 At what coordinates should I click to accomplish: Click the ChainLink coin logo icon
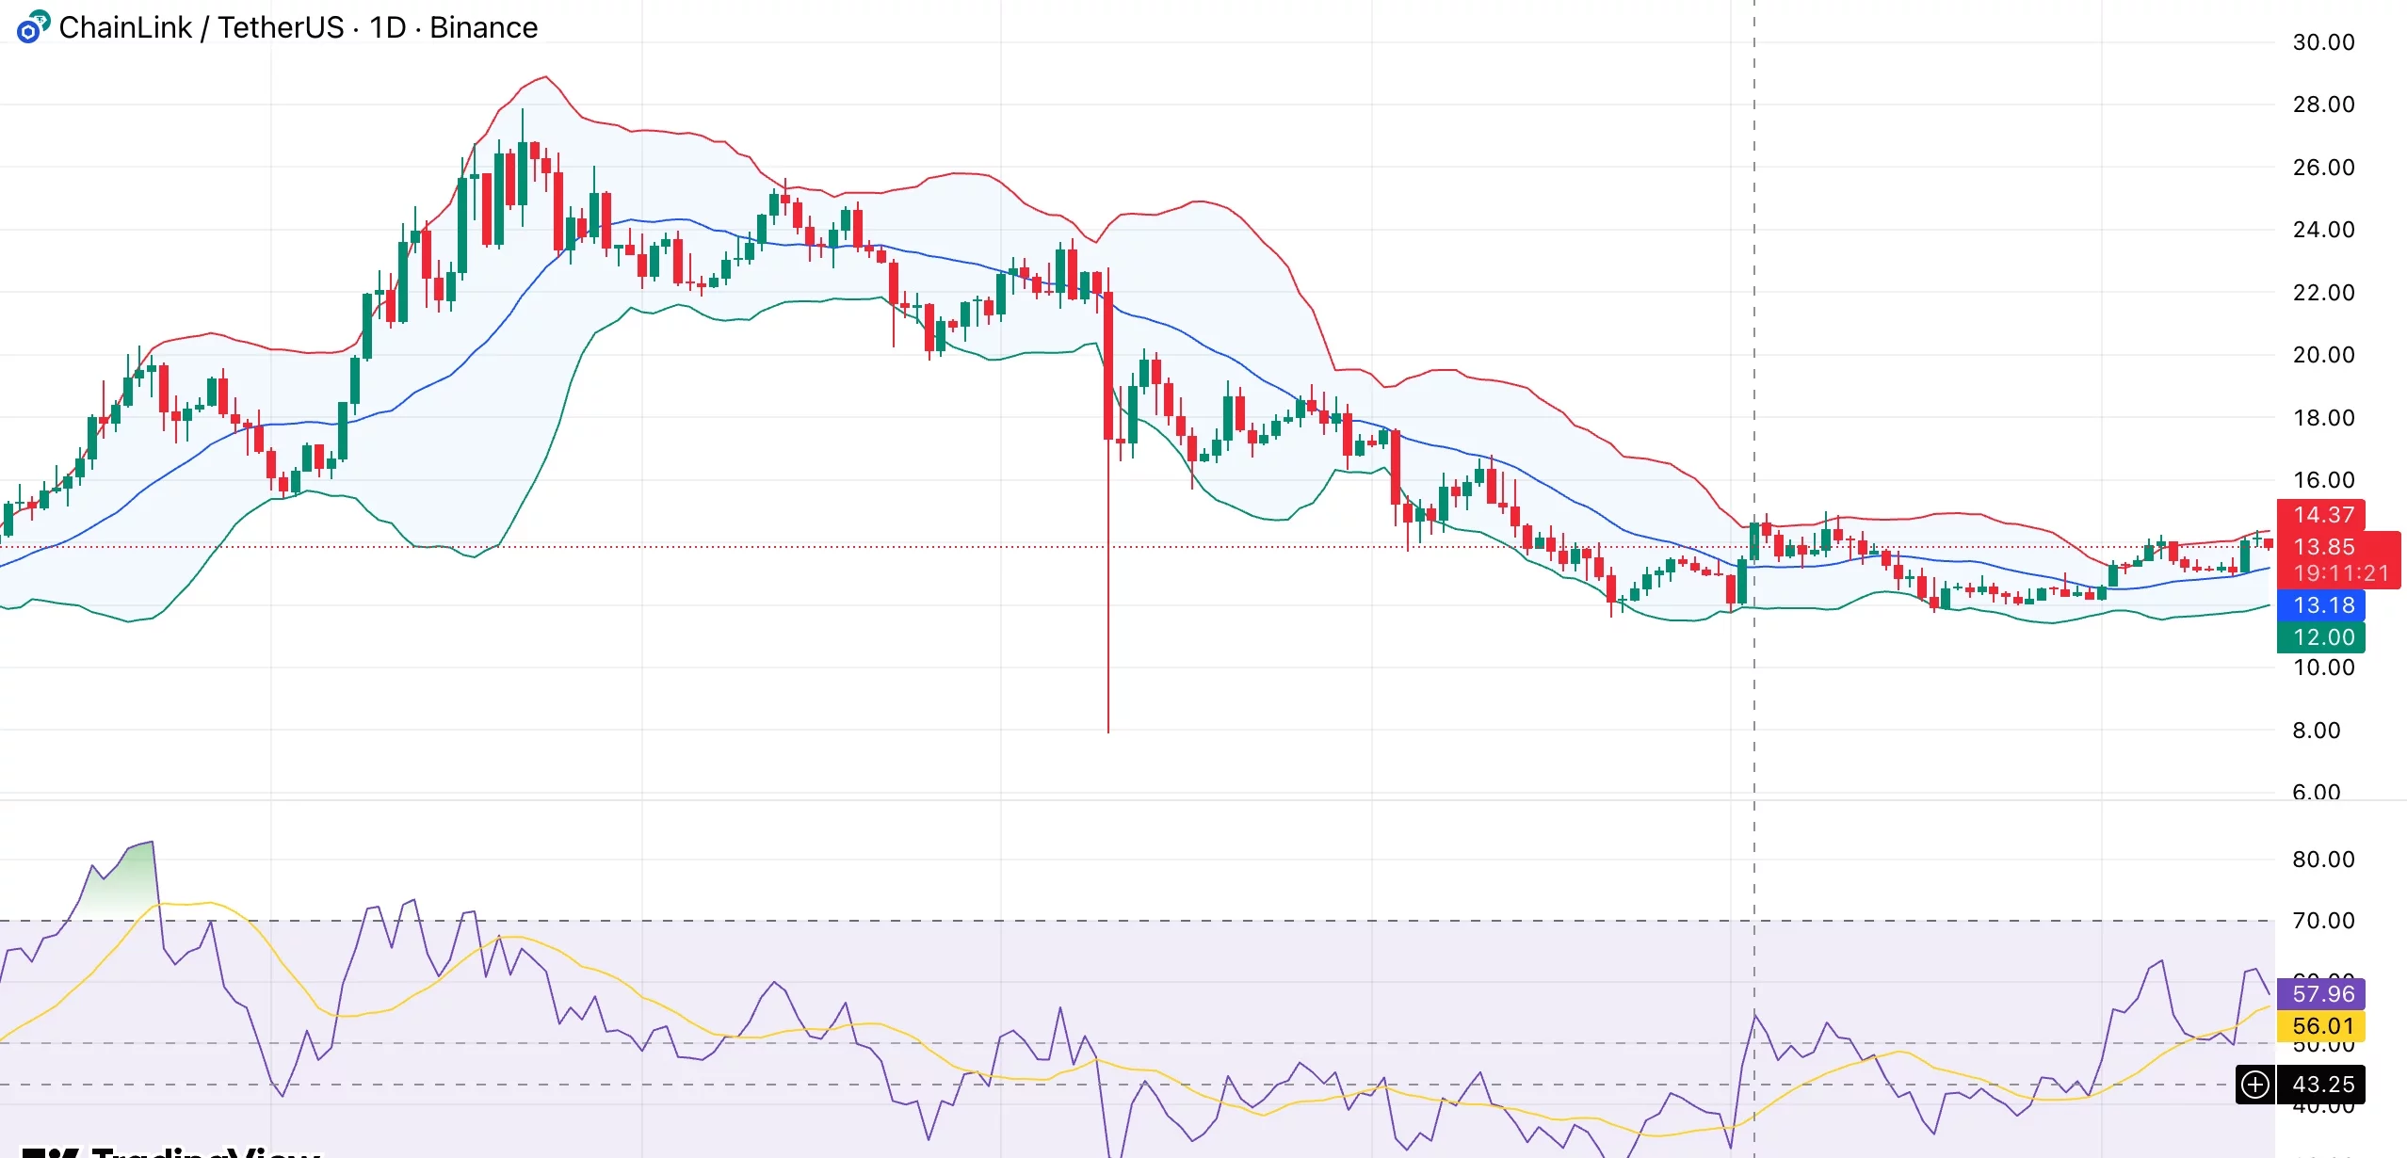point(28,31)
